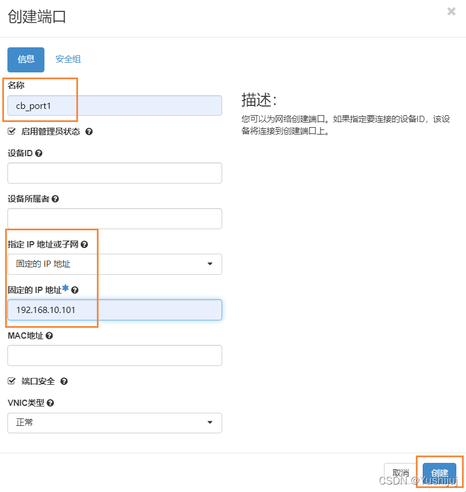The height and width of the screenshot is (492, 466).
Task: Click the help icon beside 指定 IP 地址或子网
Action: [85, 243]
